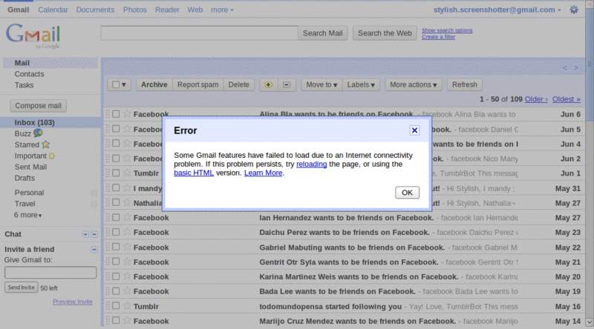
Task: Open Tasks in the sidebar
Action: coord(24,85)
